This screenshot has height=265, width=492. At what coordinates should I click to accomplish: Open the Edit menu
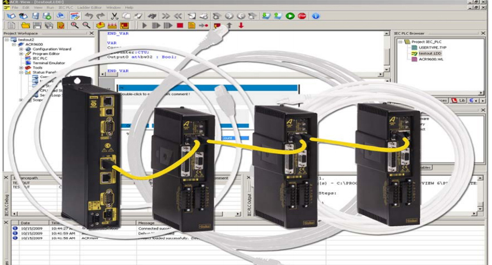[26, 7]
